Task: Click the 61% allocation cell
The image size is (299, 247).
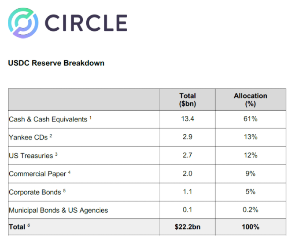Action: coord(251,119)
